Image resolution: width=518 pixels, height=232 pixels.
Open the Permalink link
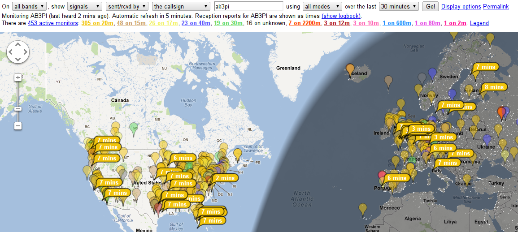496,7
